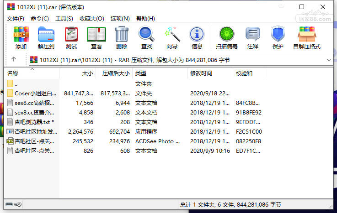
Task: Run the 测试 (Test) archive tool
Action: pos(71,38)
